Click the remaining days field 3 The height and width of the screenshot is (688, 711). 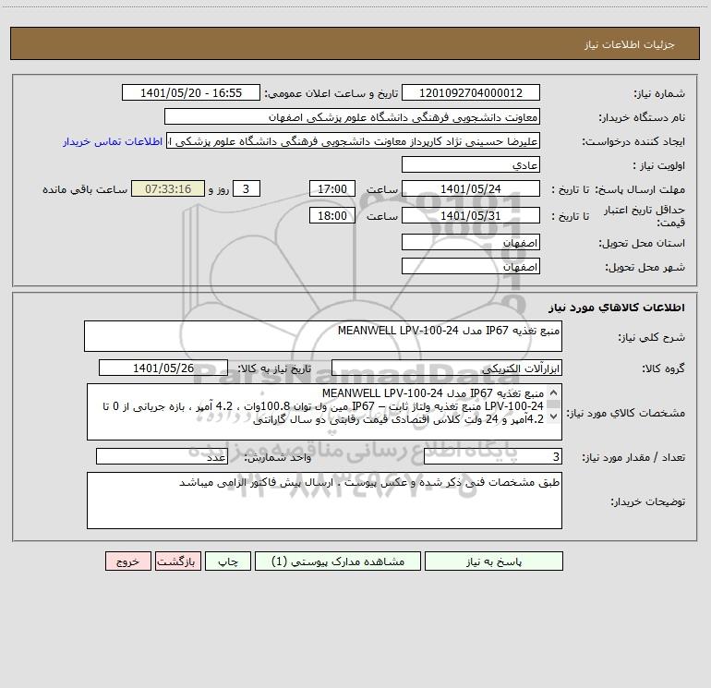(247, 188)
